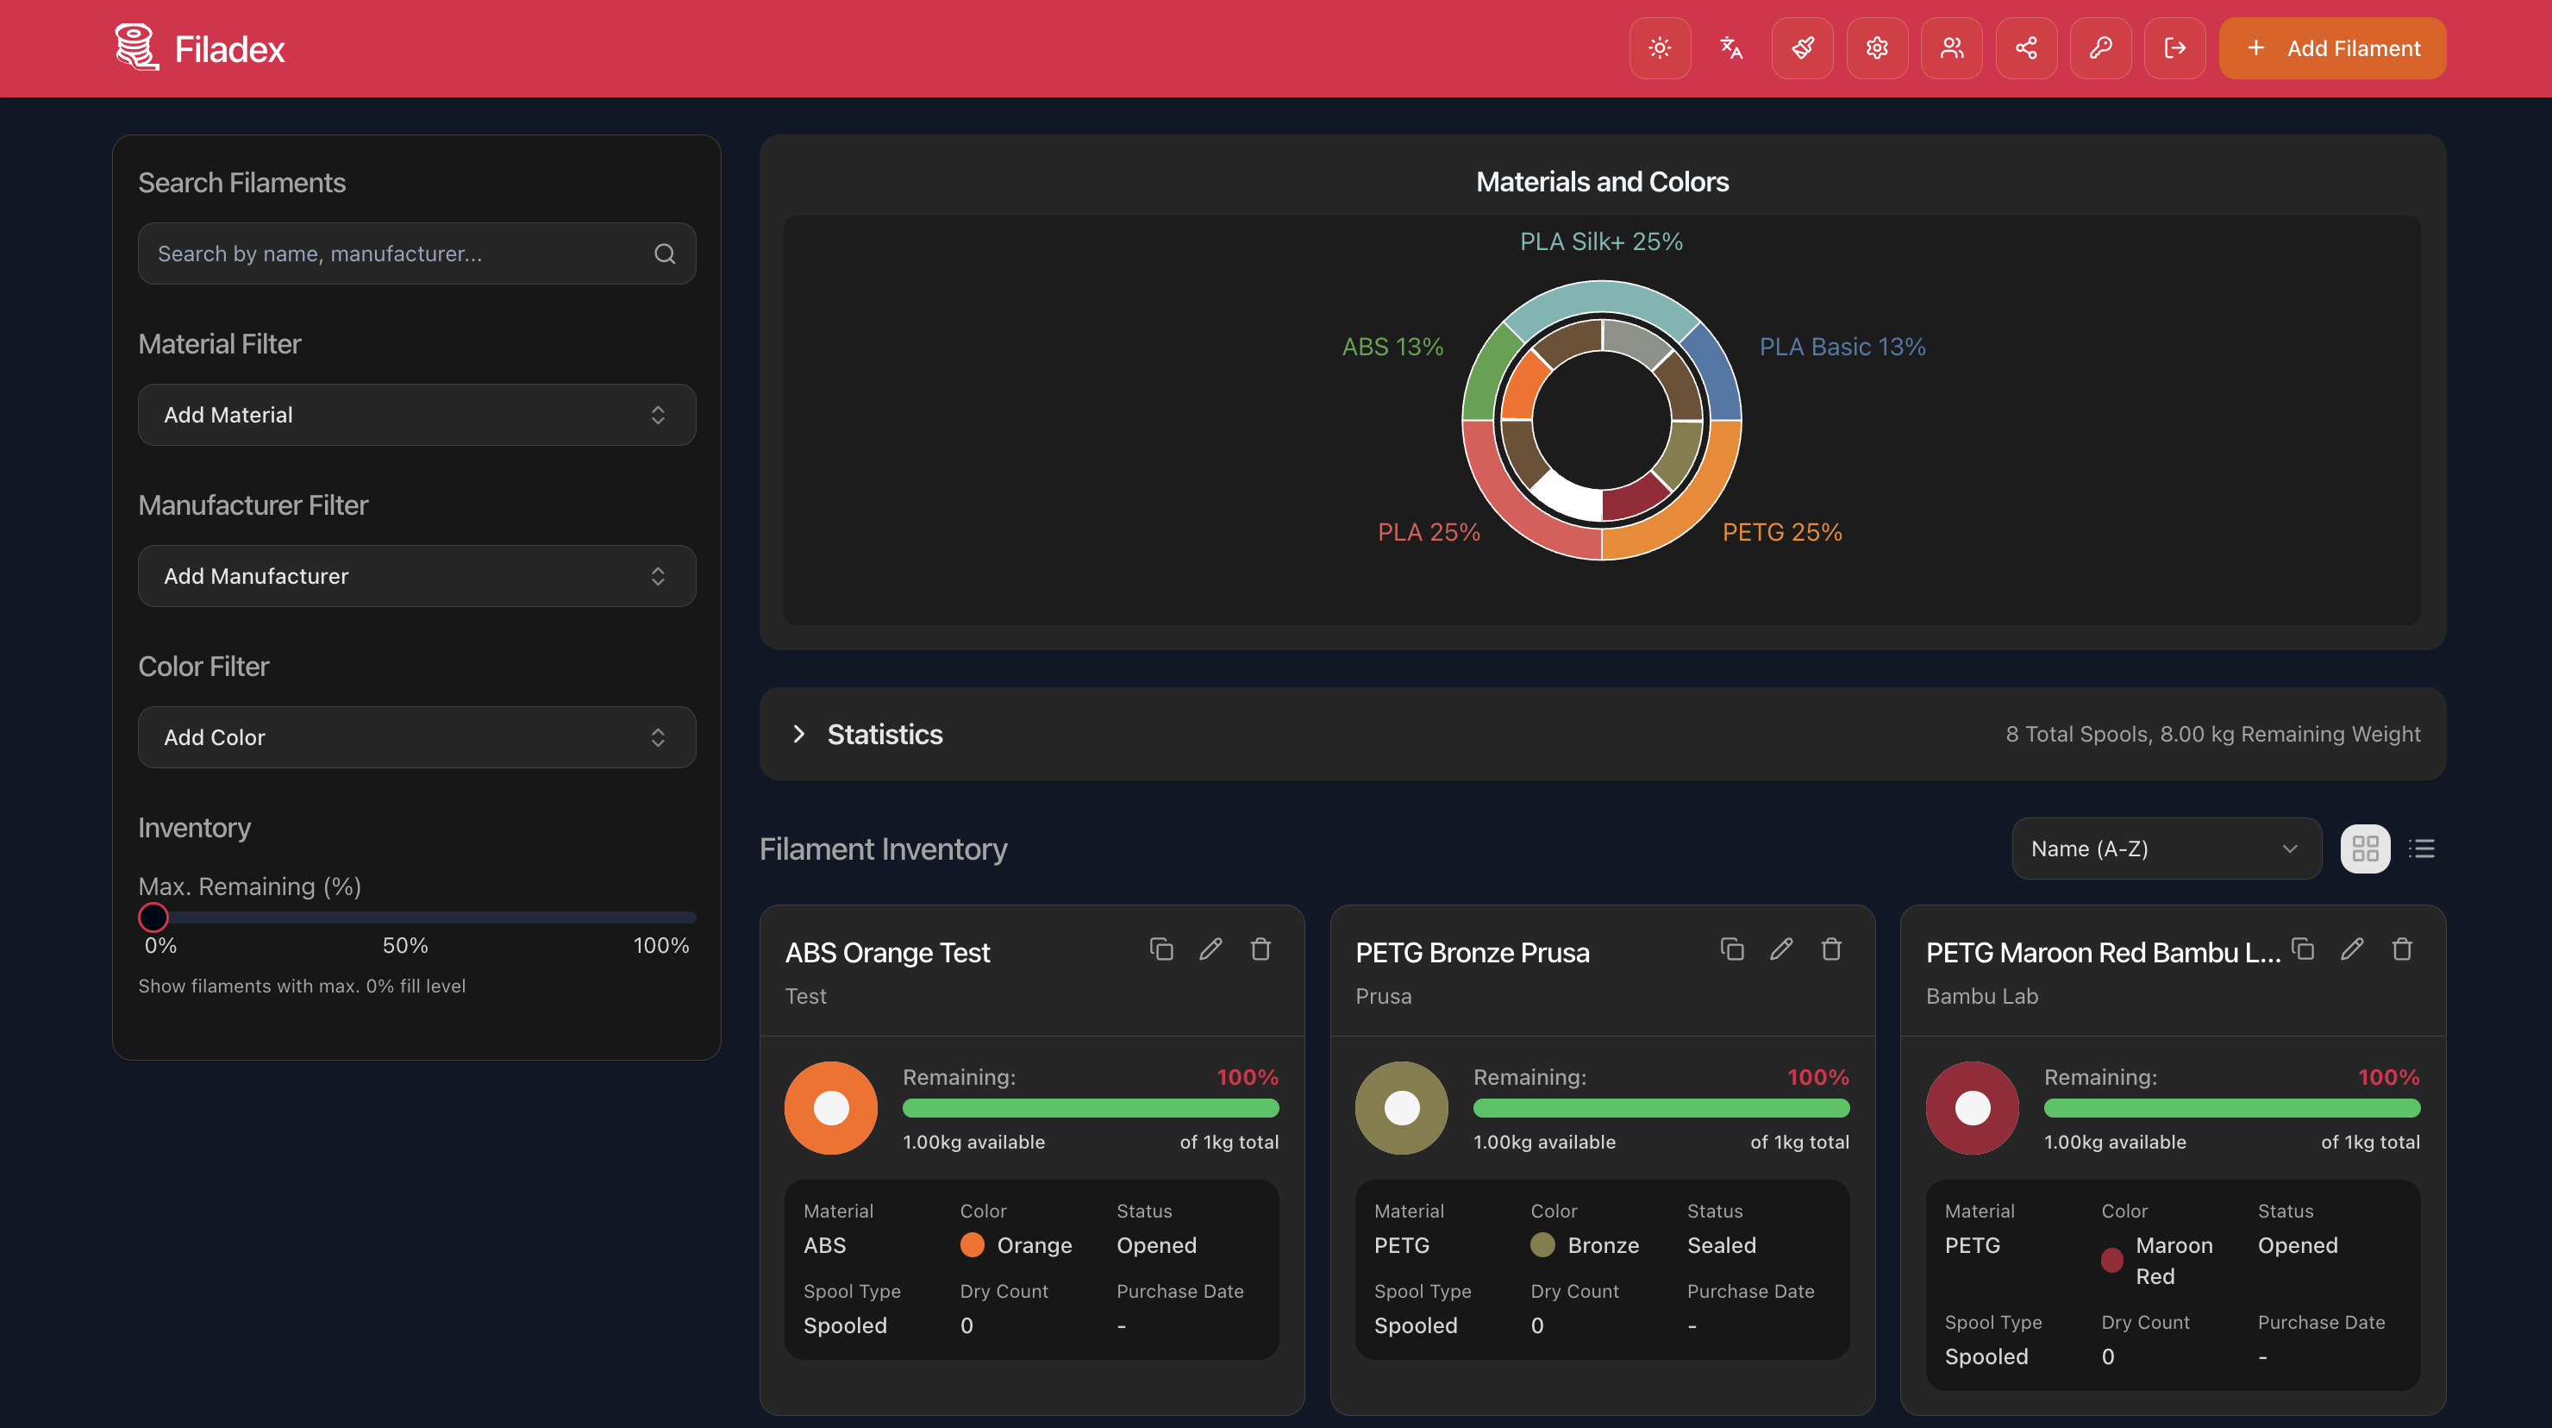Click the Max. Remaining slider handle

tap(153, 917)
